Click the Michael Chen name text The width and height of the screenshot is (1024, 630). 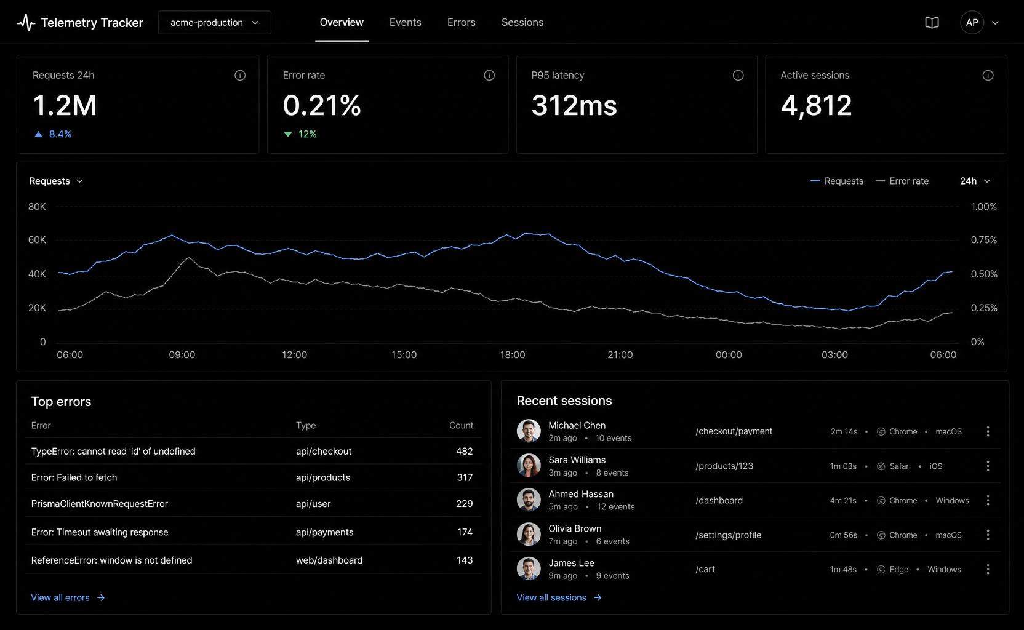(x=577, y=425)
